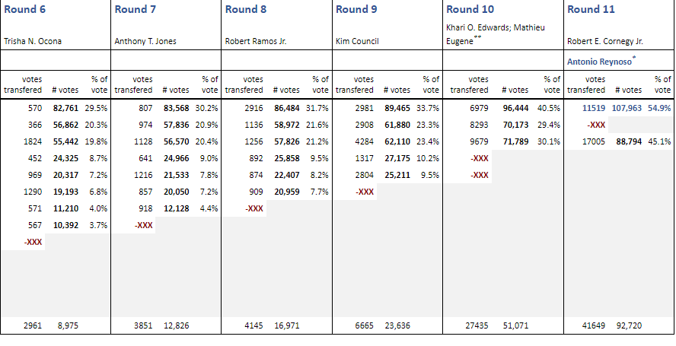Click the Round 6 column heading
676x346 pixels.
click(x=23, y=10)
